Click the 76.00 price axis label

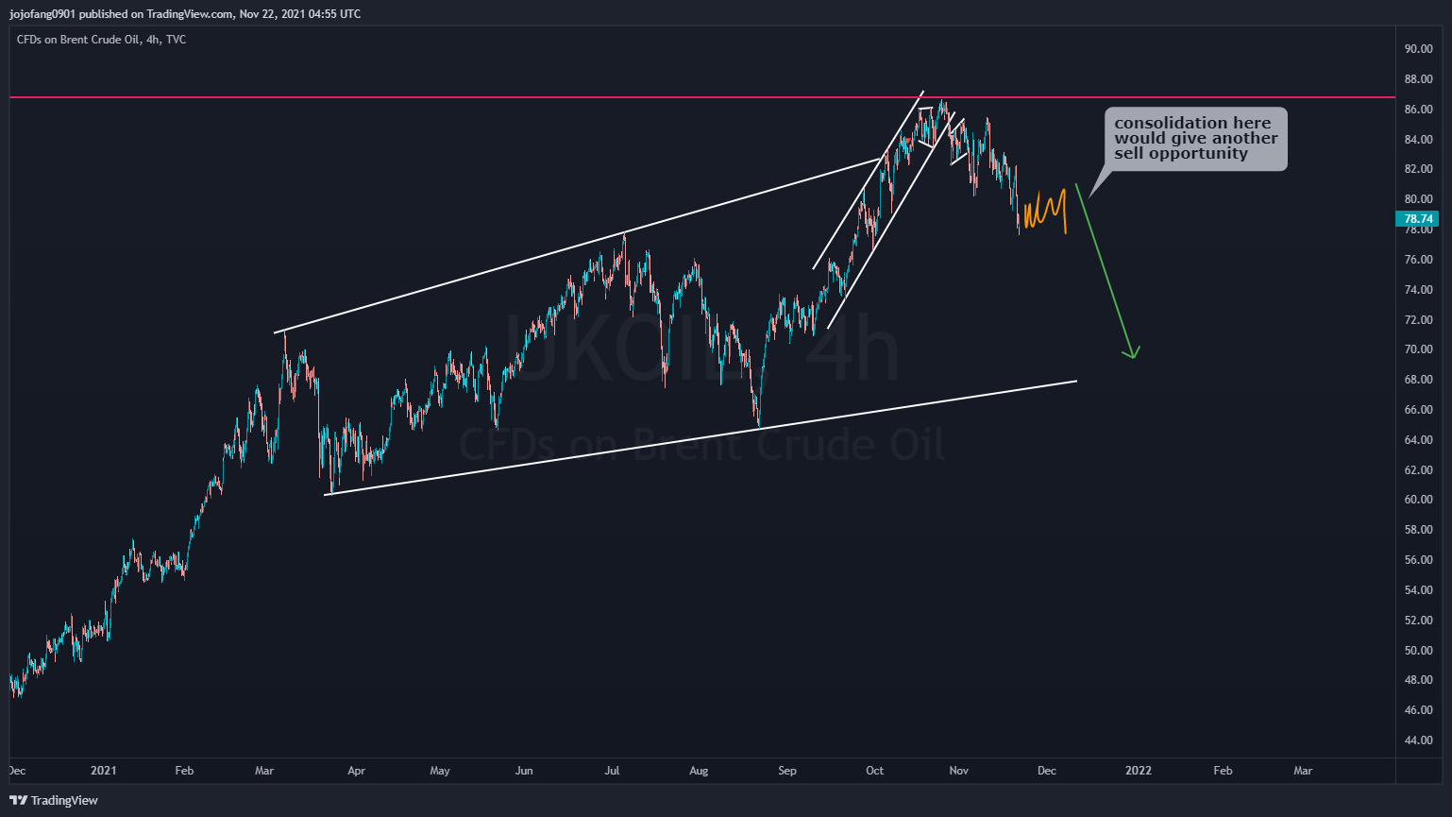coord(1418,260)
